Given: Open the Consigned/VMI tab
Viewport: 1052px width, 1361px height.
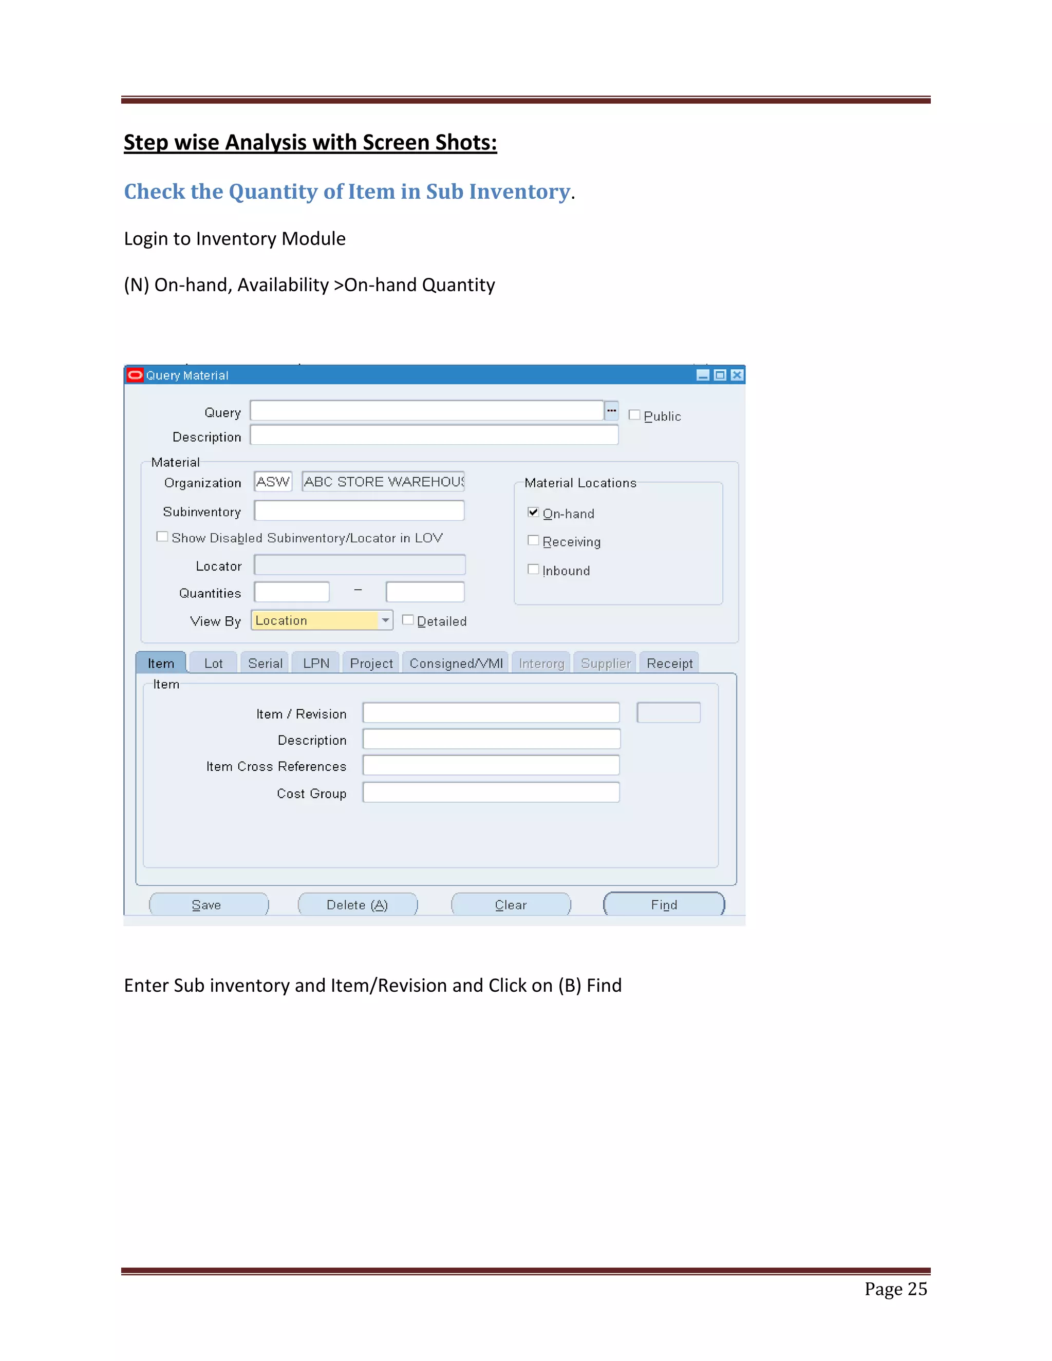Looking at the screenshot, I should (x=456, y=663).
